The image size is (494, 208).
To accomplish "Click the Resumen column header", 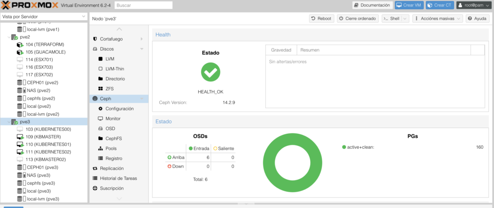I will point(384,50).
